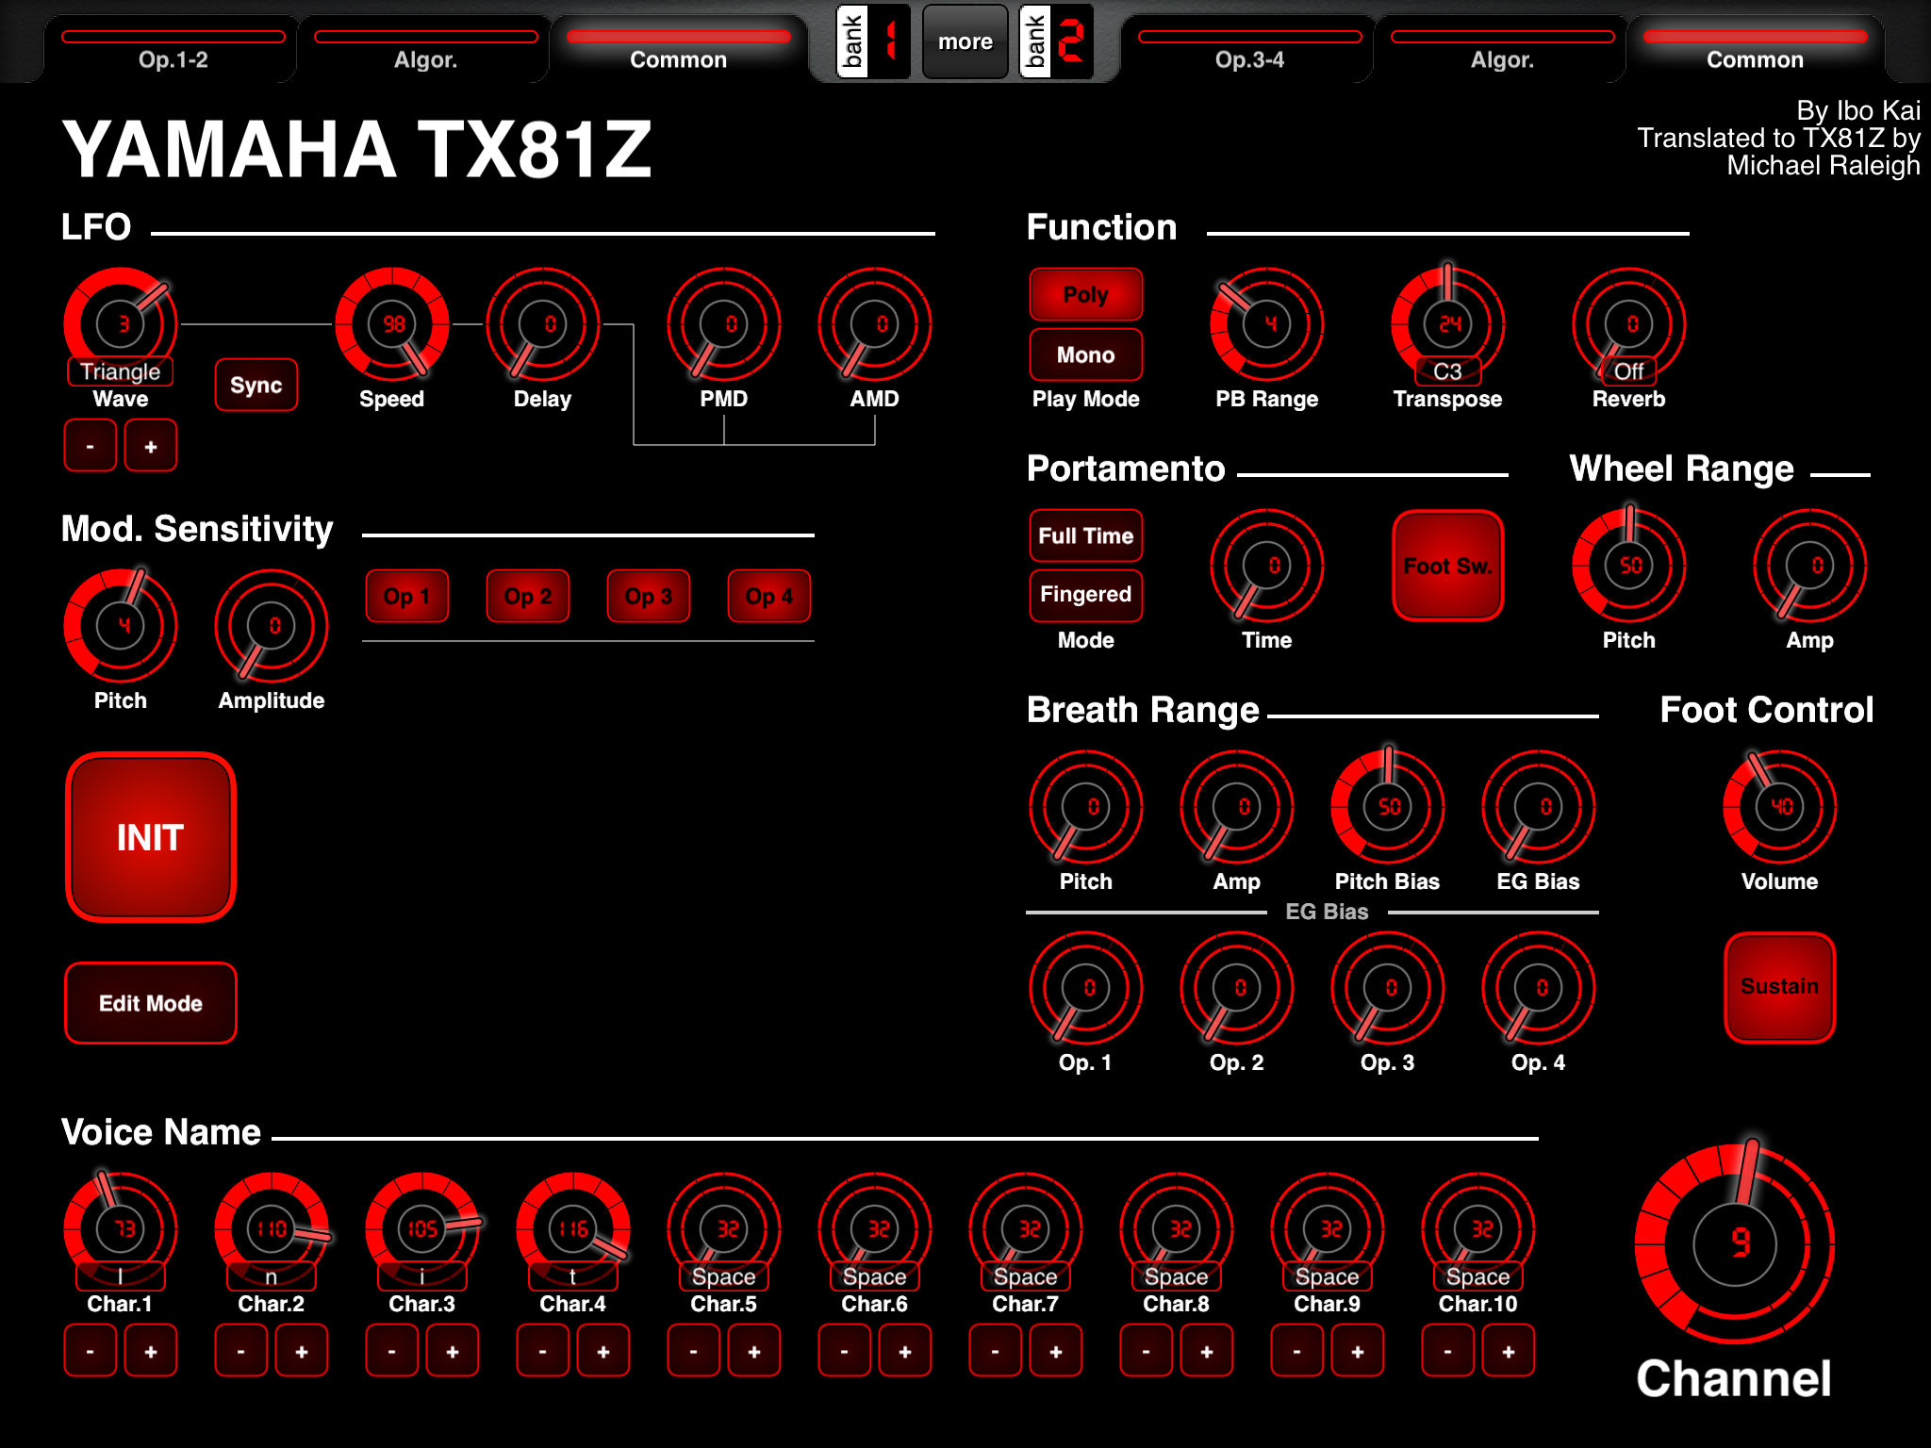Decrease Char.1 with minus button
The width and height of the screenshot is (1931, 1448).
(x=91, y=1350)
